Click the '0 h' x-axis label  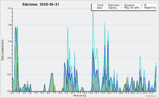pos(12,93)
